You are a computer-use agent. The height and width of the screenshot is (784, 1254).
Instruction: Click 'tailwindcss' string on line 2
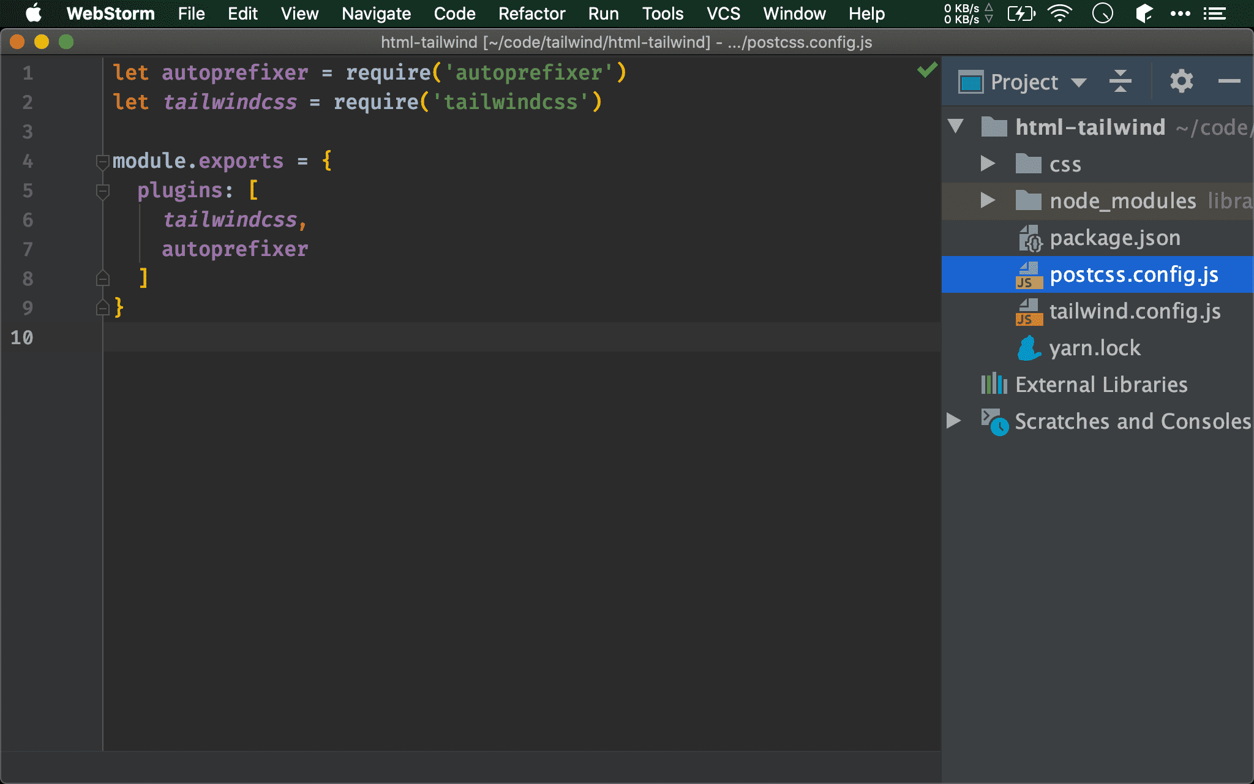(511, 102)
